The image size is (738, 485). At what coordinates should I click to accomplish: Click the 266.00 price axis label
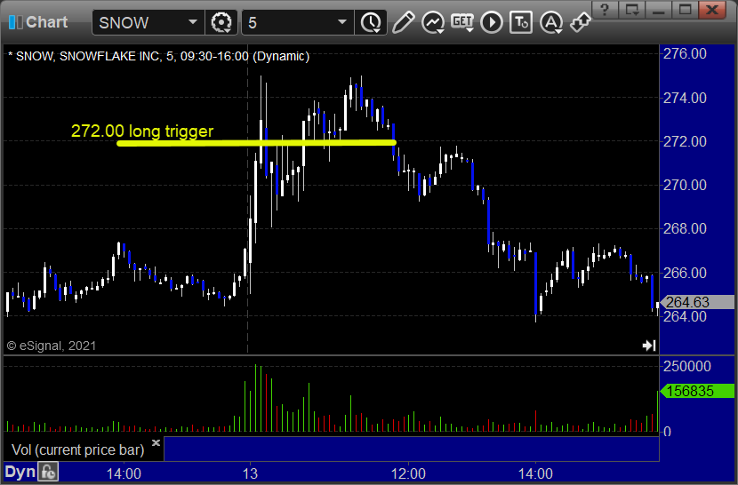coord(685,273)
